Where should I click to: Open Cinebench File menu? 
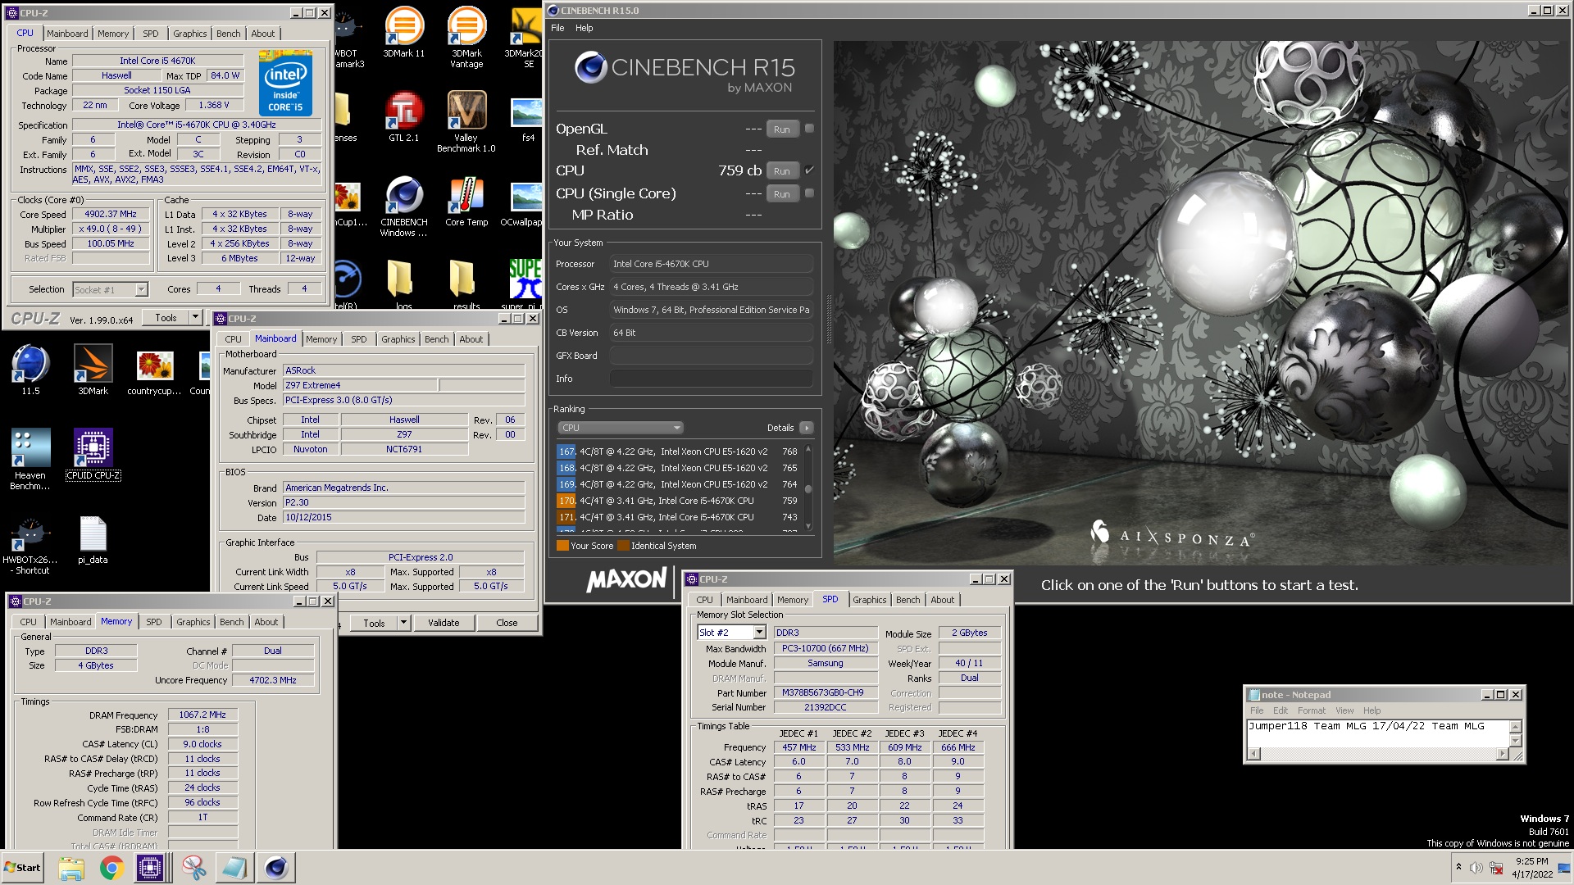[557, 28]
